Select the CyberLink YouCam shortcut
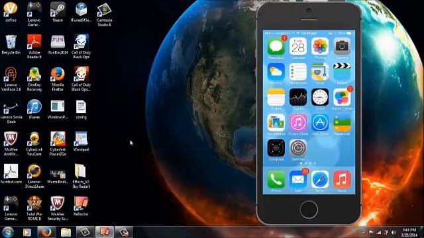The width and height of the screenshot is (424, 238). click(x=34, y=143)
